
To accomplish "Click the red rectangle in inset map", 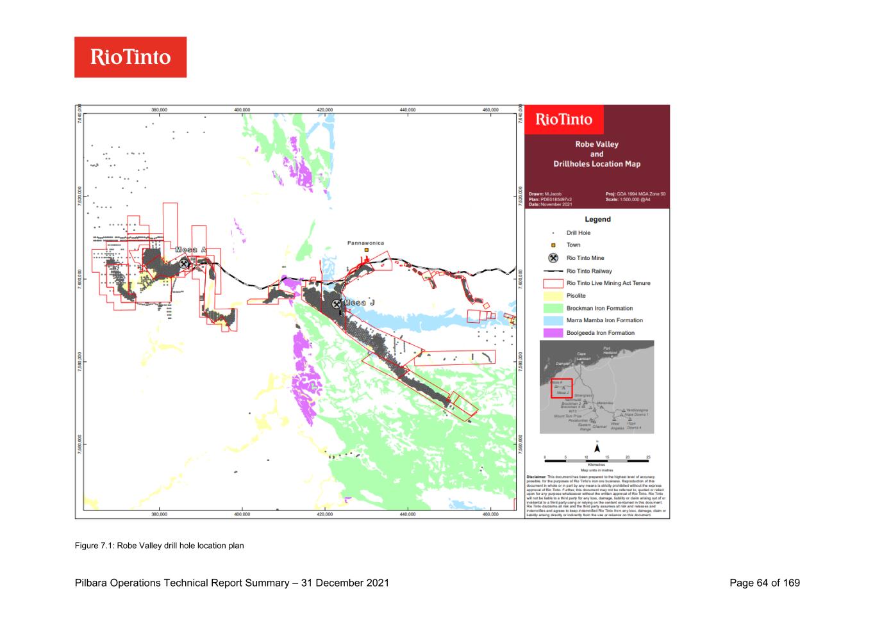I will pos(562,388).
